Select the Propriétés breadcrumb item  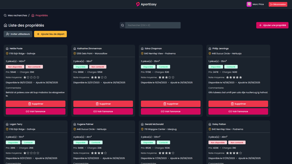pyautogui.click(x=42, y=15)
